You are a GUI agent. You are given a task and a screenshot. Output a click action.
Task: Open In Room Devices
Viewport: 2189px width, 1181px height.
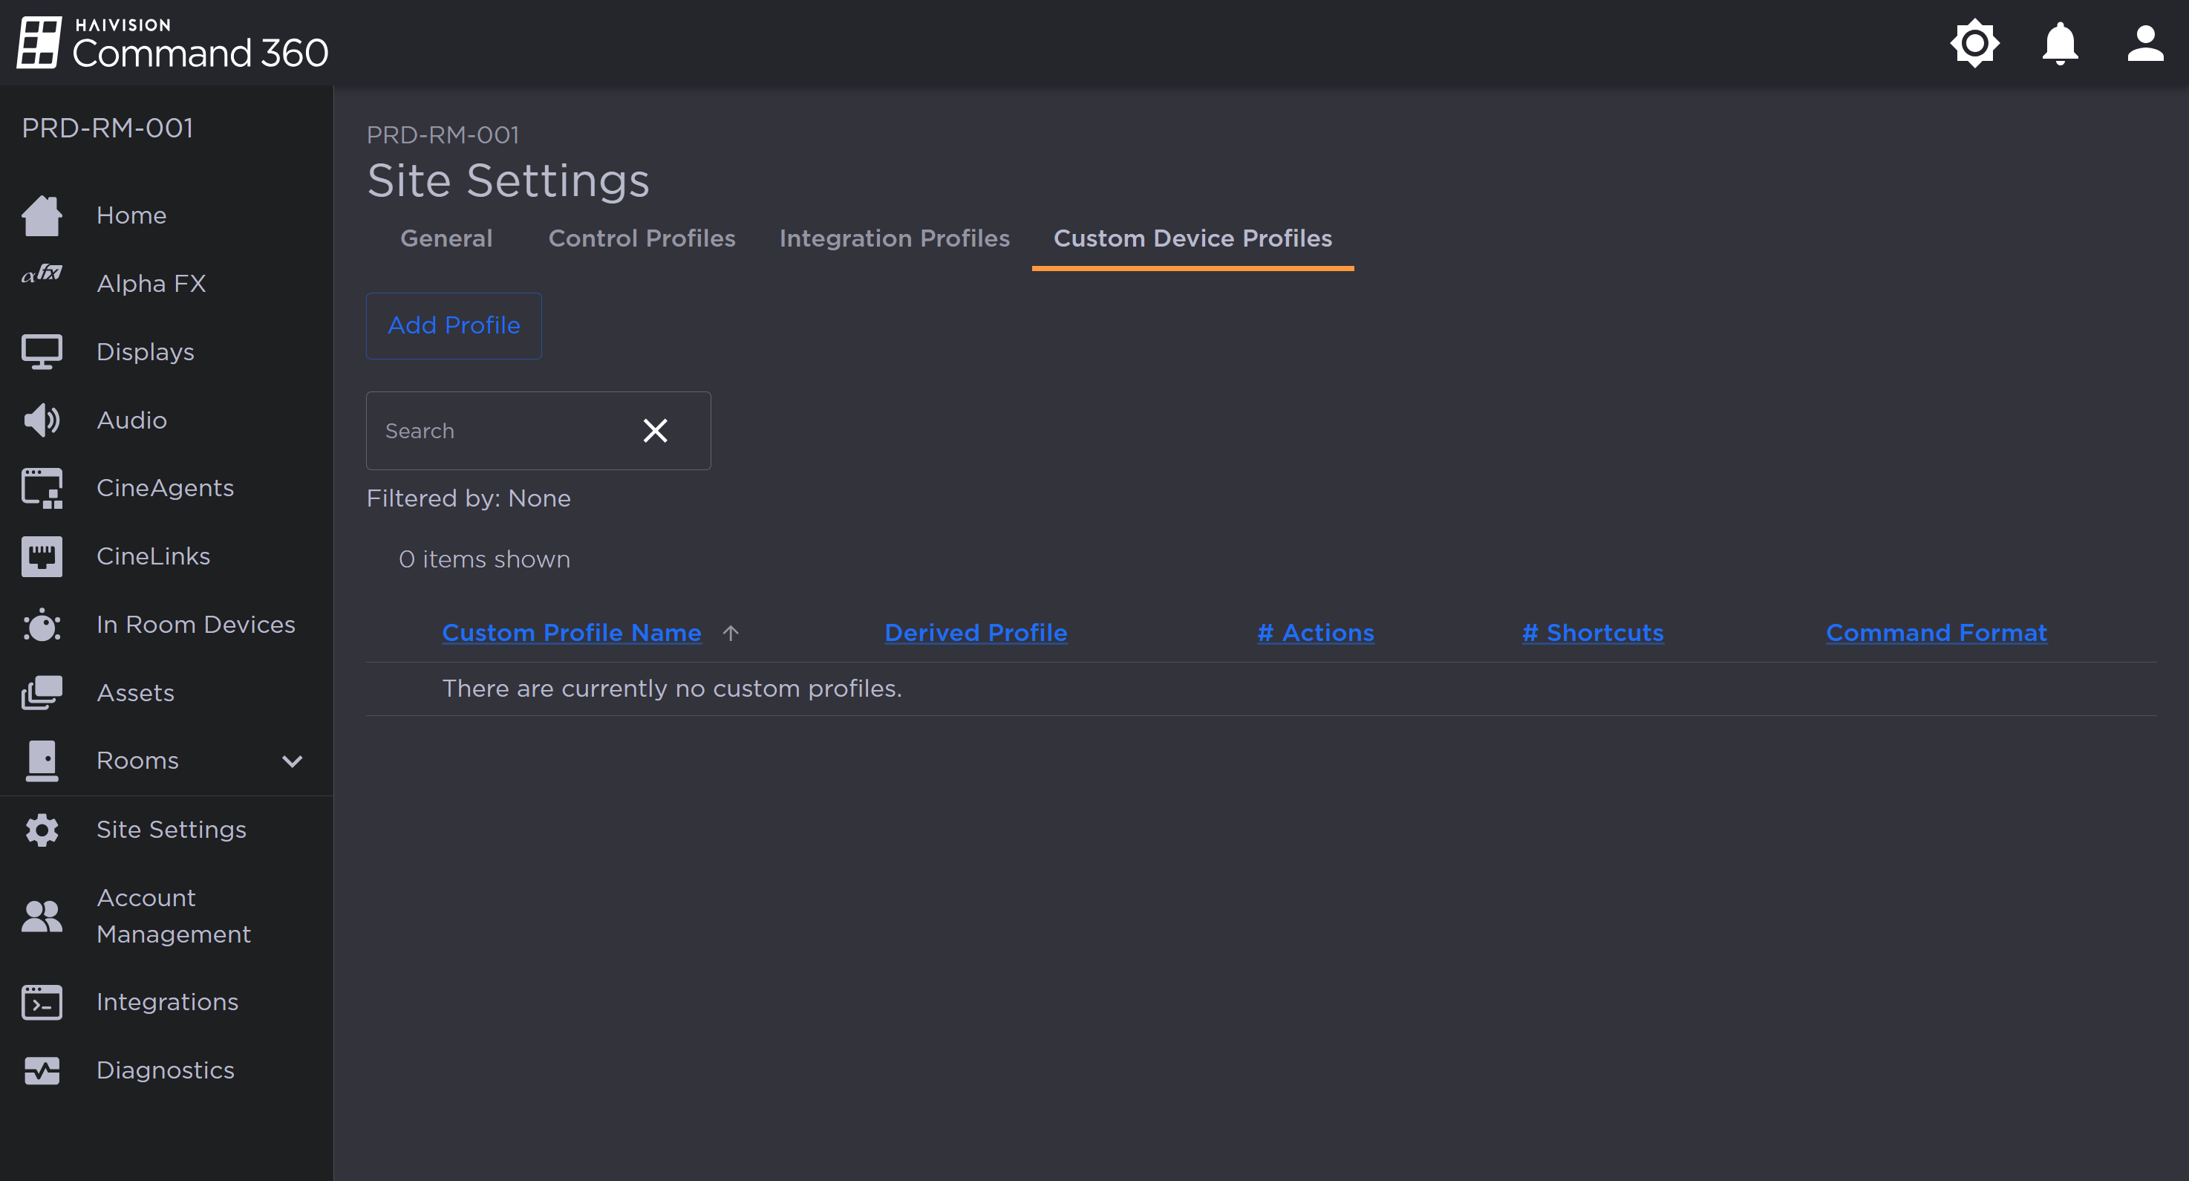(196, 624)
